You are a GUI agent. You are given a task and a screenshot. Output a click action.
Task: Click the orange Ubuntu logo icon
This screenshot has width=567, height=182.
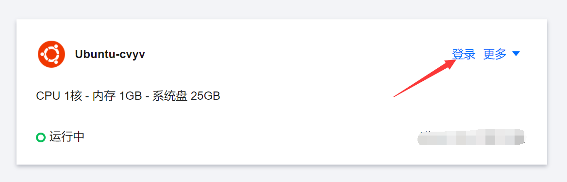click(51, 54)
